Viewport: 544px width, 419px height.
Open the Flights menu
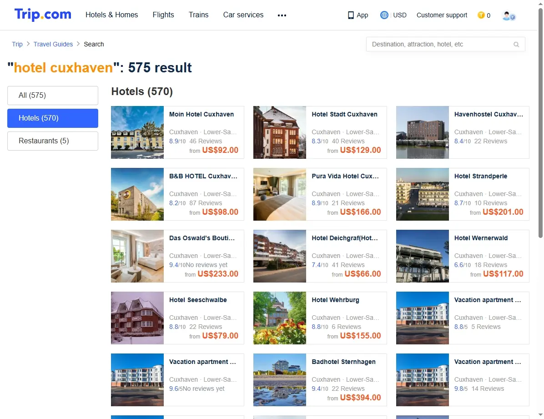[163, 15]
